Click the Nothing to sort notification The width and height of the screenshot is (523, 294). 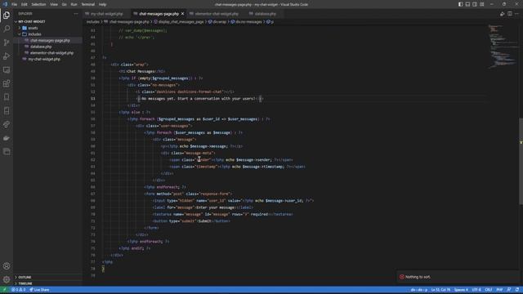click(458, 277)
